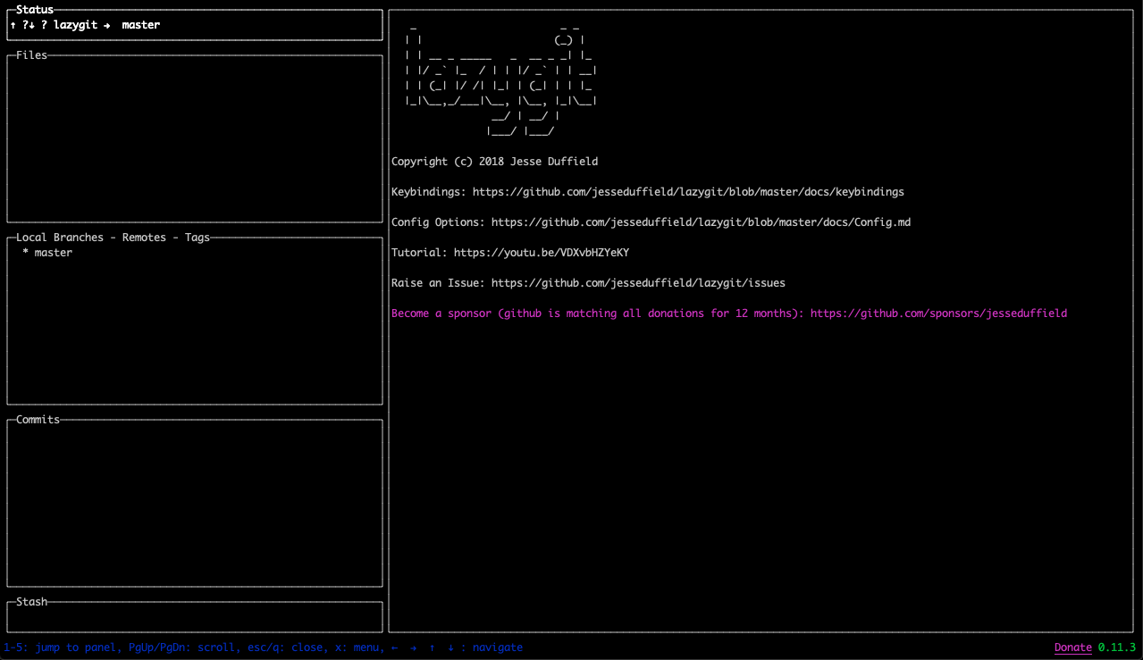The width and height of the screenshot is (1143, 660).
Task: Switch to the Tags tab
Action: point(198,237)
